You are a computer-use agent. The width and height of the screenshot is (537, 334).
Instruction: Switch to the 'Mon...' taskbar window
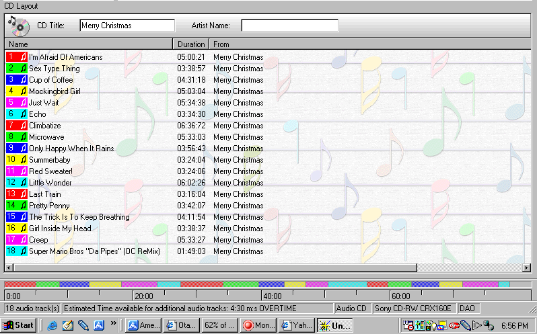pyautogui.click(x=258, y=325)
